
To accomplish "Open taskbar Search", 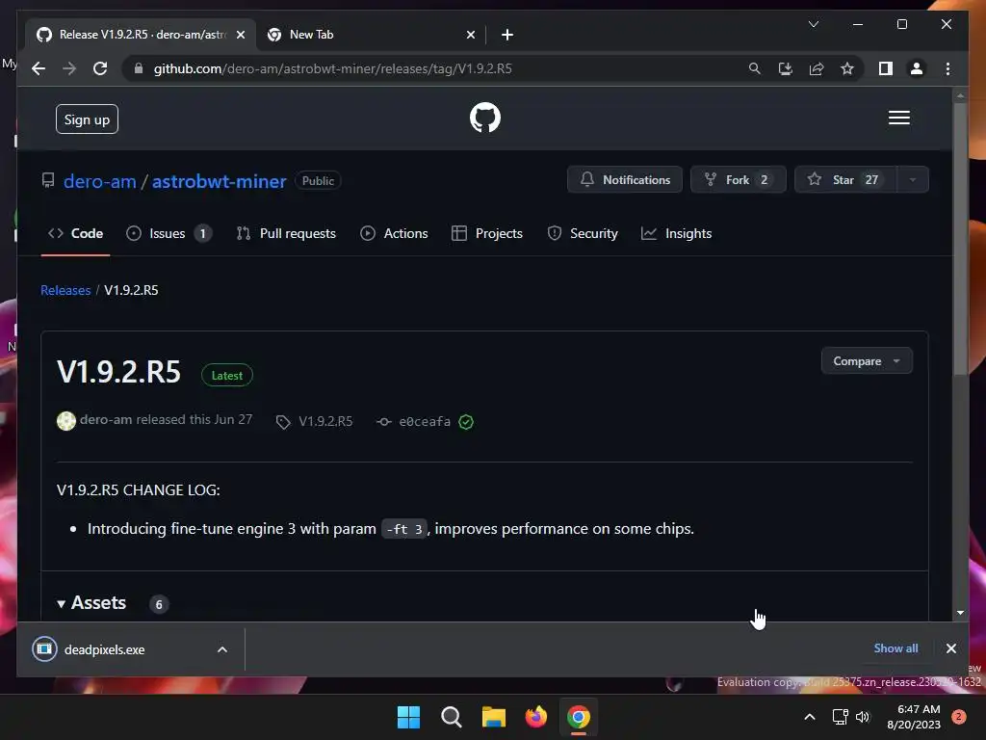I will point(451,717).
